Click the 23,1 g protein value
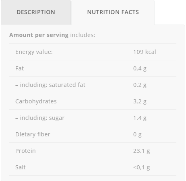Screen dimensions: 186x181 pyautogui.click(x=141, y=151)
